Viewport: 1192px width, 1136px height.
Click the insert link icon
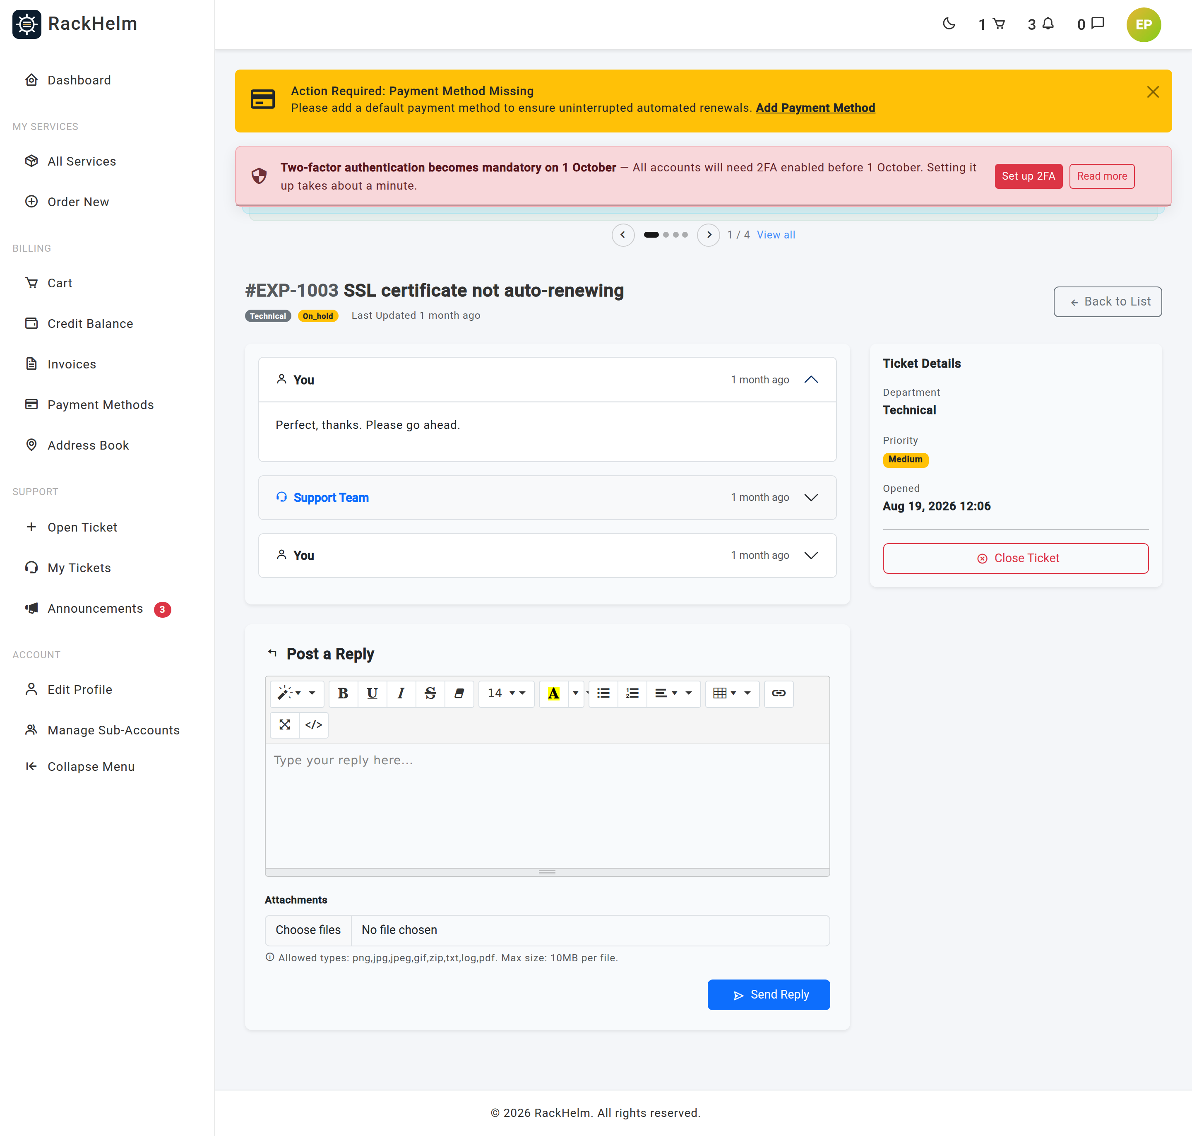coord(779,693)
